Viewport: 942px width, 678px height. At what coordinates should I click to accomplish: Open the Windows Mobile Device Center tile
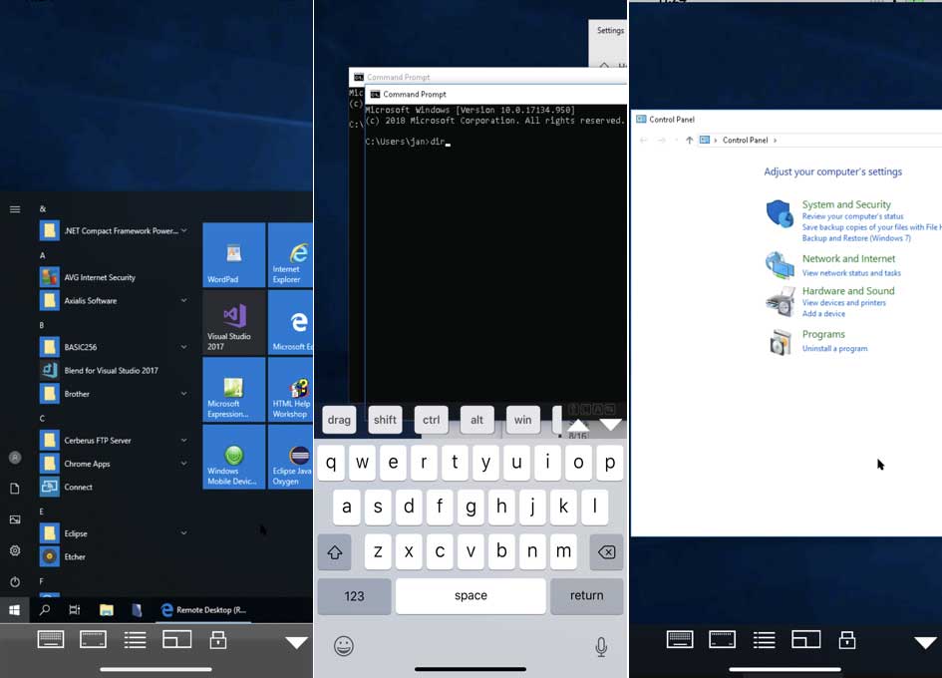click(x=233, y=457)
